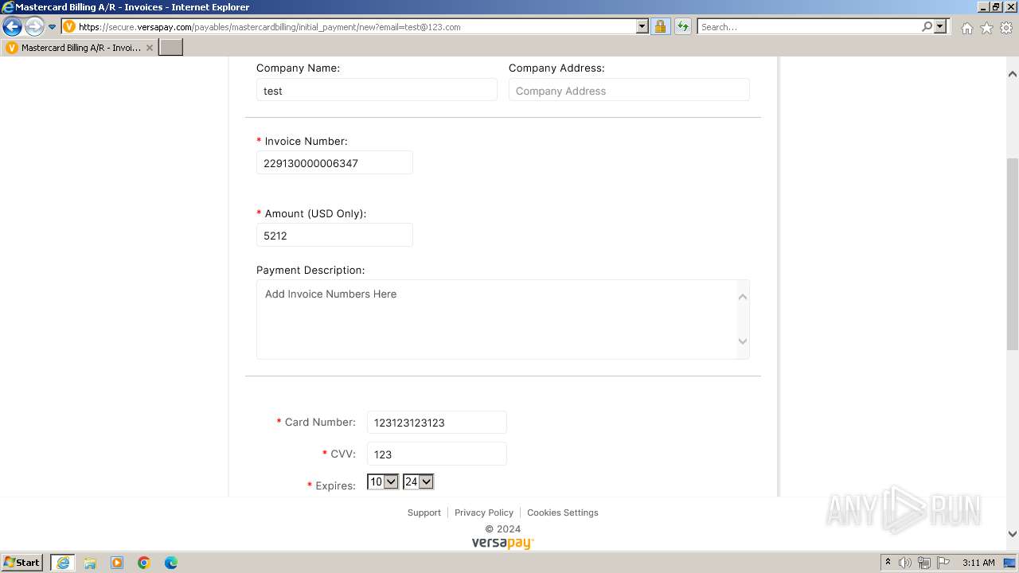The width and height of the screenshot is (1019, 573).
Task: Refresh the page with the green arrows icon
Action: 682,27
